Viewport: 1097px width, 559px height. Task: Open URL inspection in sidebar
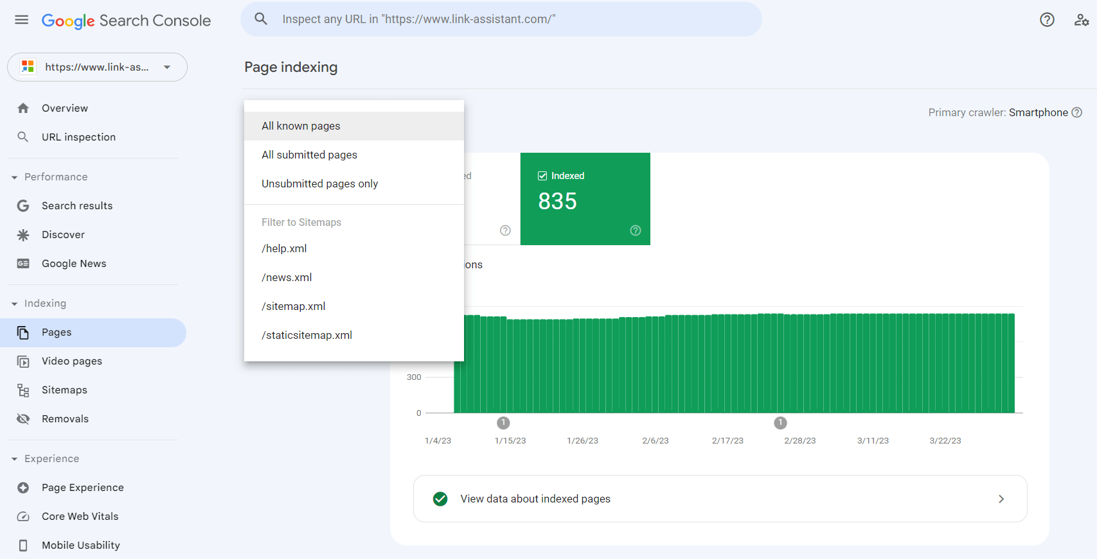click(x=93, y=137)
